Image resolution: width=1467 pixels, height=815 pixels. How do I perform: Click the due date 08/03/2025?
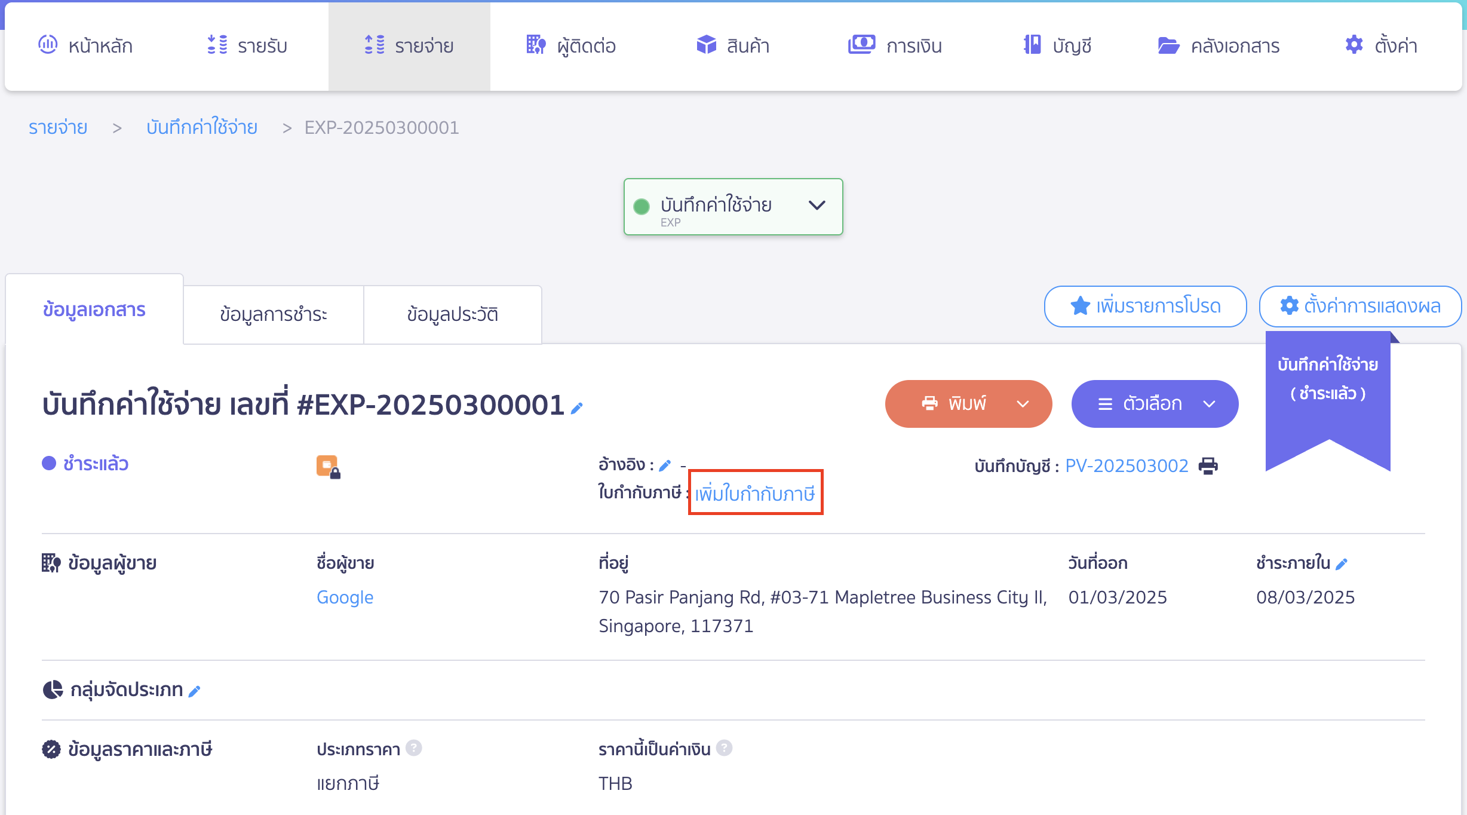(1306, 597)
